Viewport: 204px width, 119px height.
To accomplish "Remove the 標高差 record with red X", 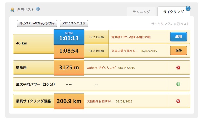I will [x=178, y=67].
